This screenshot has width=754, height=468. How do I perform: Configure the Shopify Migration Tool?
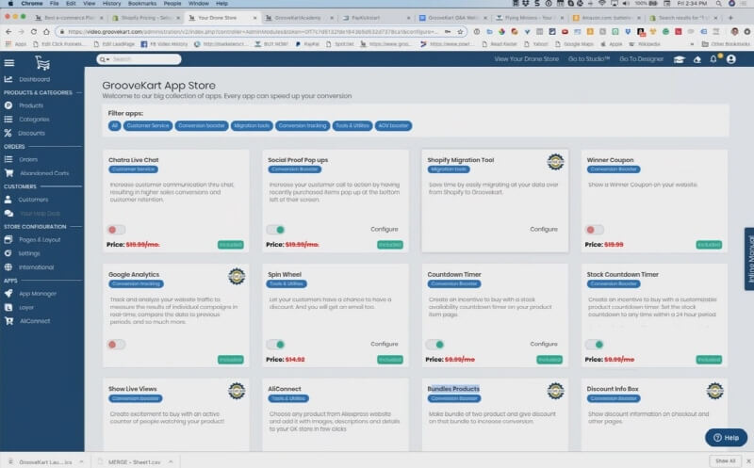click(x=544, y=229)
